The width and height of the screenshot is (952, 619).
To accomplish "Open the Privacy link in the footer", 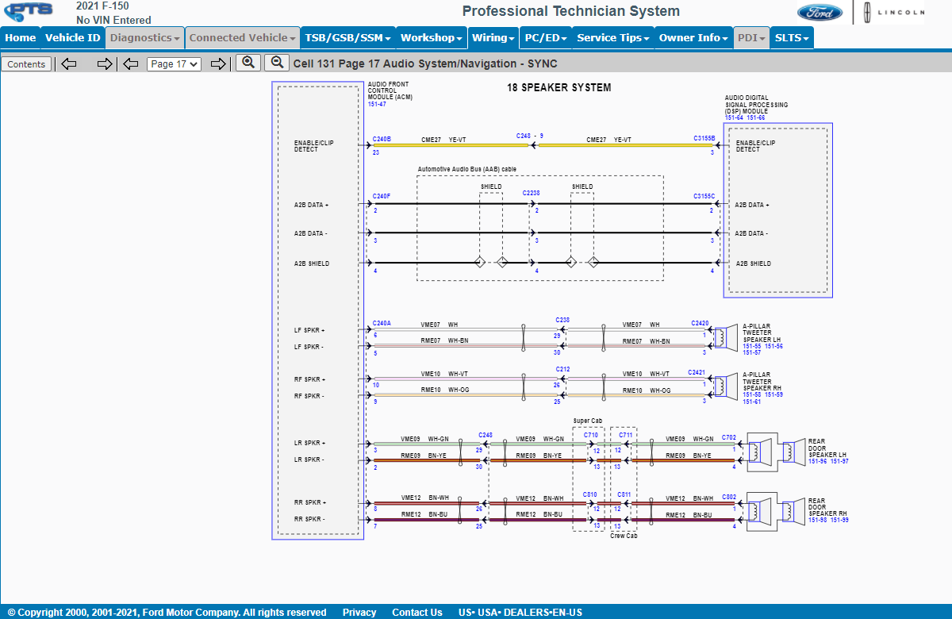I will pyautogui.click(x=359, y=612).
